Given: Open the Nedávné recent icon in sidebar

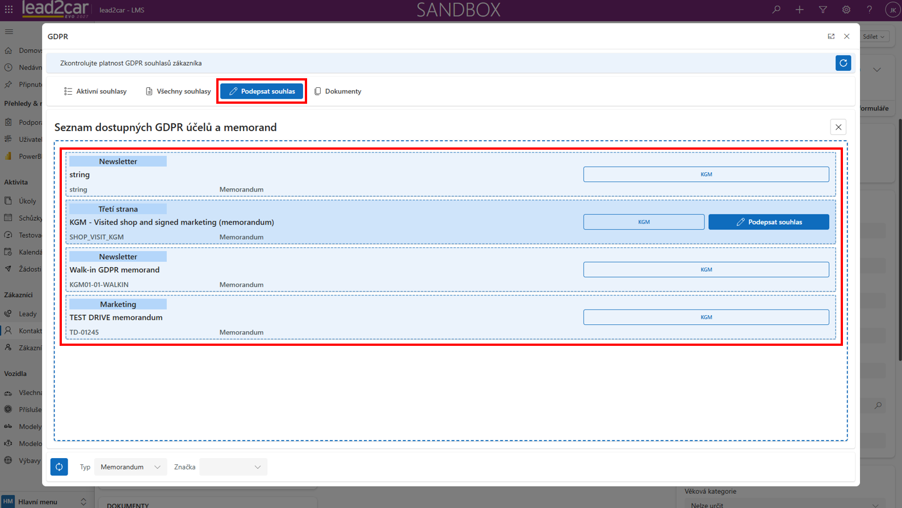Looking at the screenshot, I should 9,67.
